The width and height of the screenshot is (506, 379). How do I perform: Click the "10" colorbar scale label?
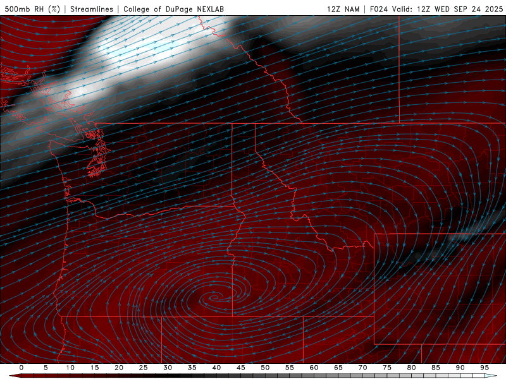coord(70,368)
